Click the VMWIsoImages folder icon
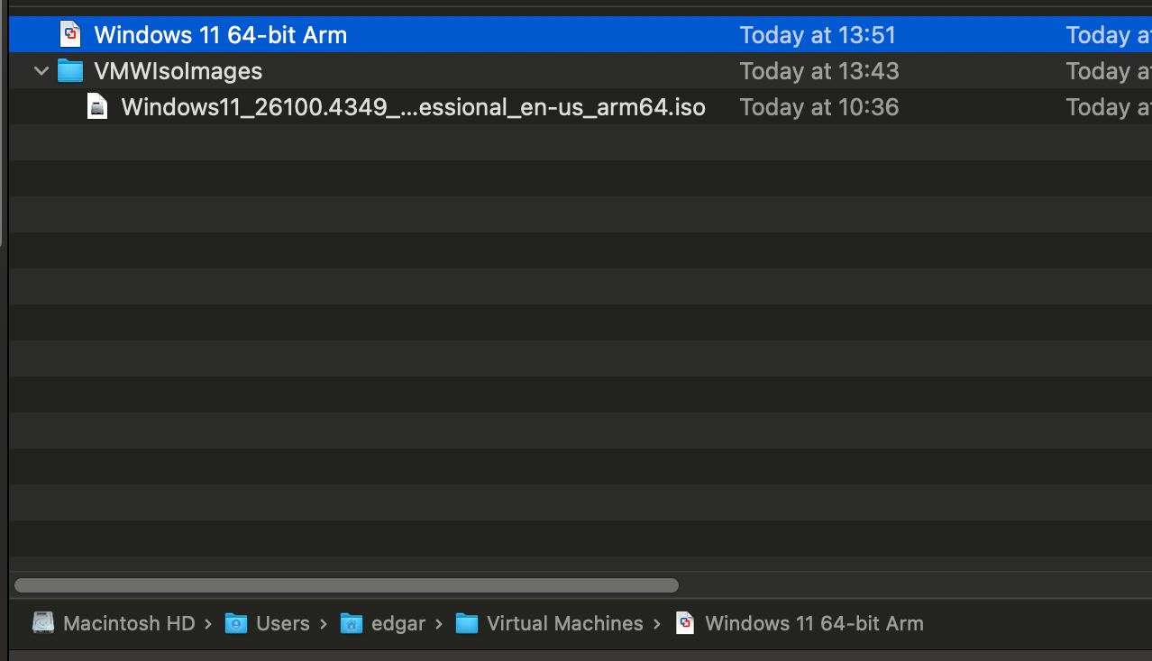The width and height of the screenshot is (1152, 661). [70, 71]
